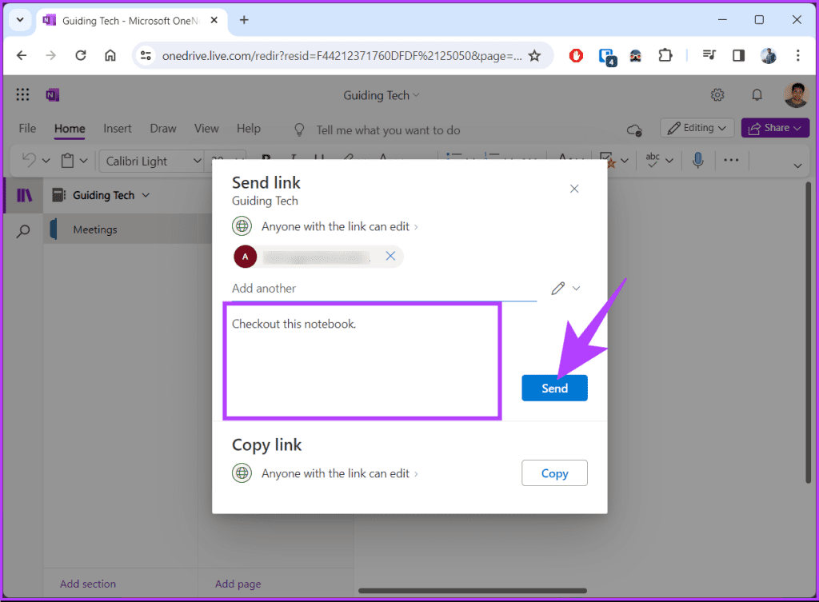Open the app launcher waffle icon

coord(22,94)
